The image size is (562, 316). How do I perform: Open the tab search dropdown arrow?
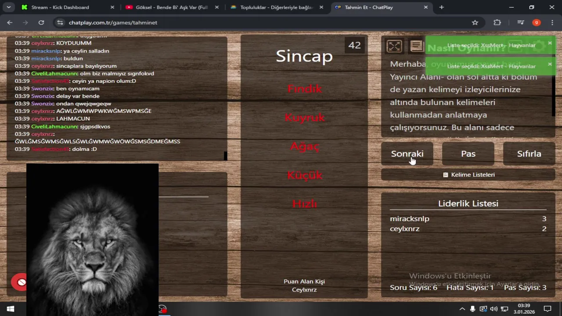(x=8, y=7)
